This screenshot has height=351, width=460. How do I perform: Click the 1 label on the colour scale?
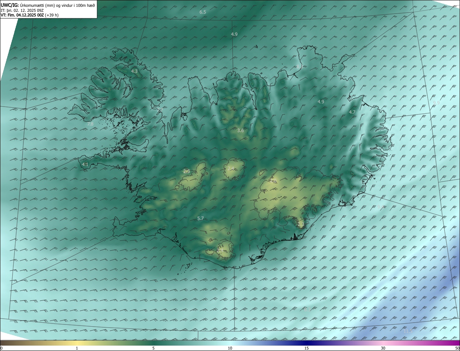pyautogui.click(x=77, y=348)
